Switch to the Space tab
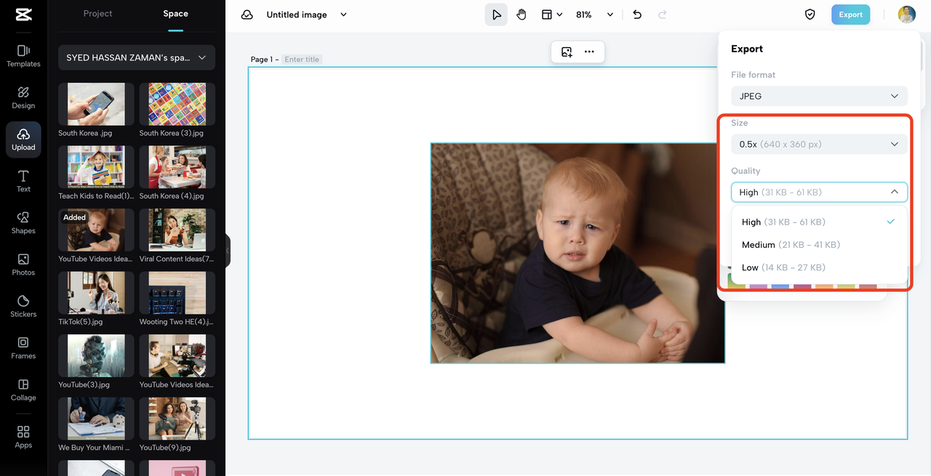931x476 pixels. 175,14
